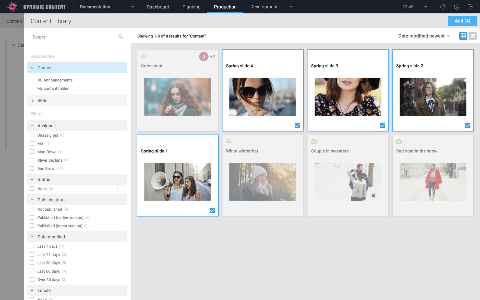Open the Development menu arrow

coord(291,7)
